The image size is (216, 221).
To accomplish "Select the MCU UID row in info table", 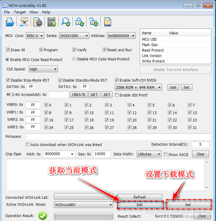I will [x=175, y=39].
